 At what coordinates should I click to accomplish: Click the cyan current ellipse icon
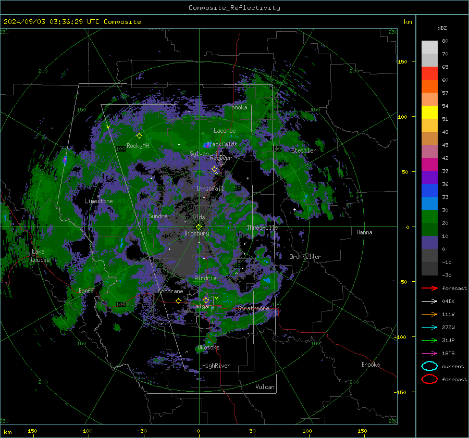[429, 366]
